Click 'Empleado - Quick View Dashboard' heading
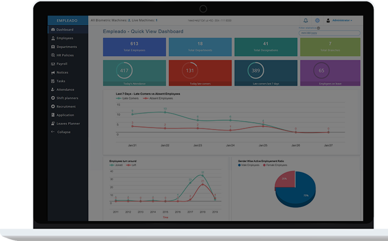 coord(143,32)
